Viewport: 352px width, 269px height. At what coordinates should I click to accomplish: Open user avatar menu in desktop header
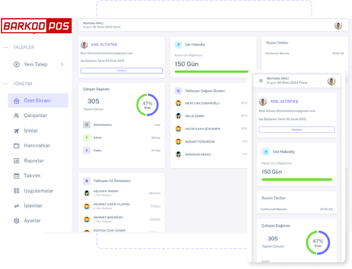click(x=338, y=26)
